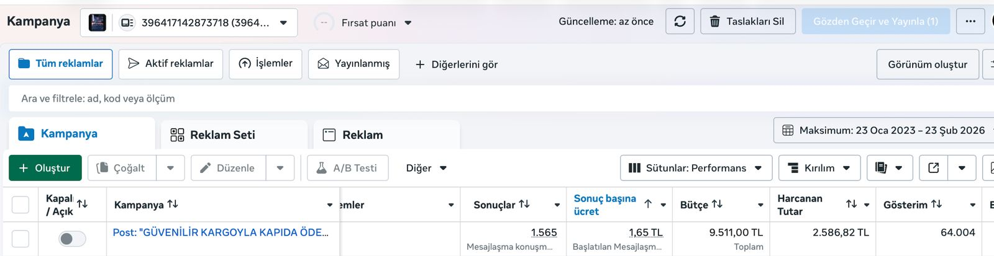Screen dimensions: 994x256
Task: Open the Kırılım breakdown dropdown
Action: point(819,168)
